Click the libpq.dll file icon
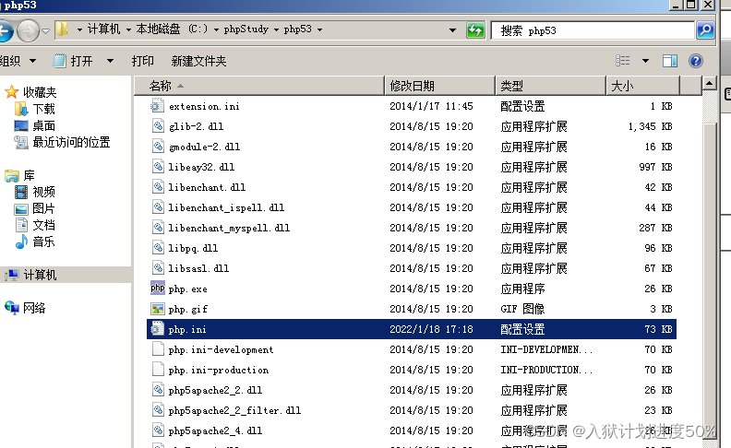 [x=158, y=248]
